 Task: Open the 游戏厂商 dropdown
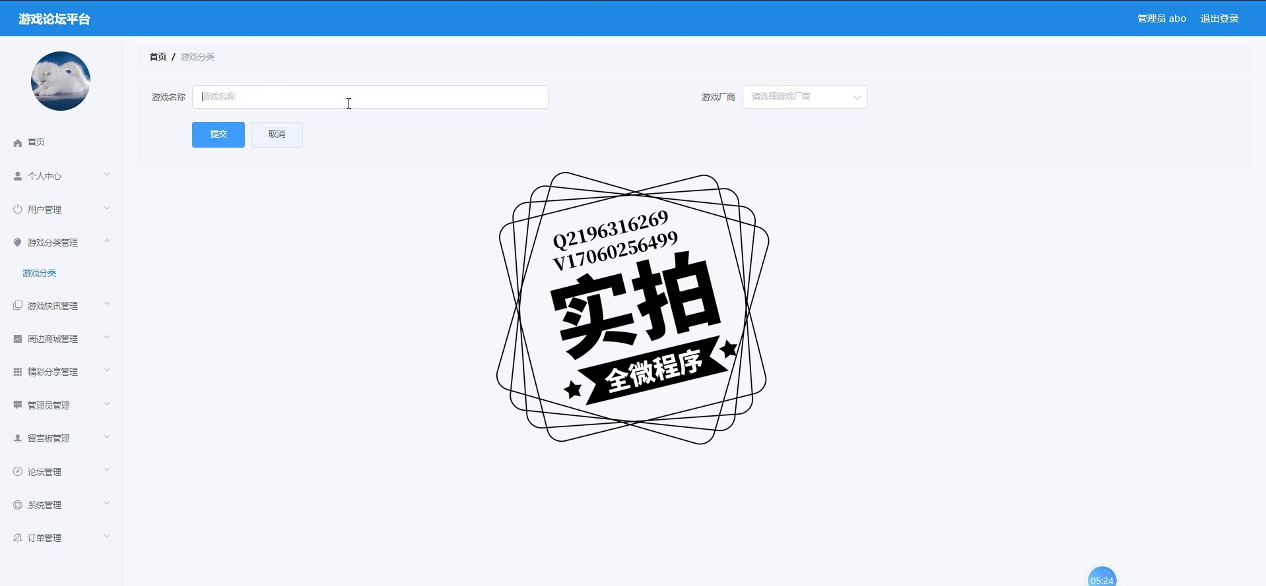pos(805,97)
